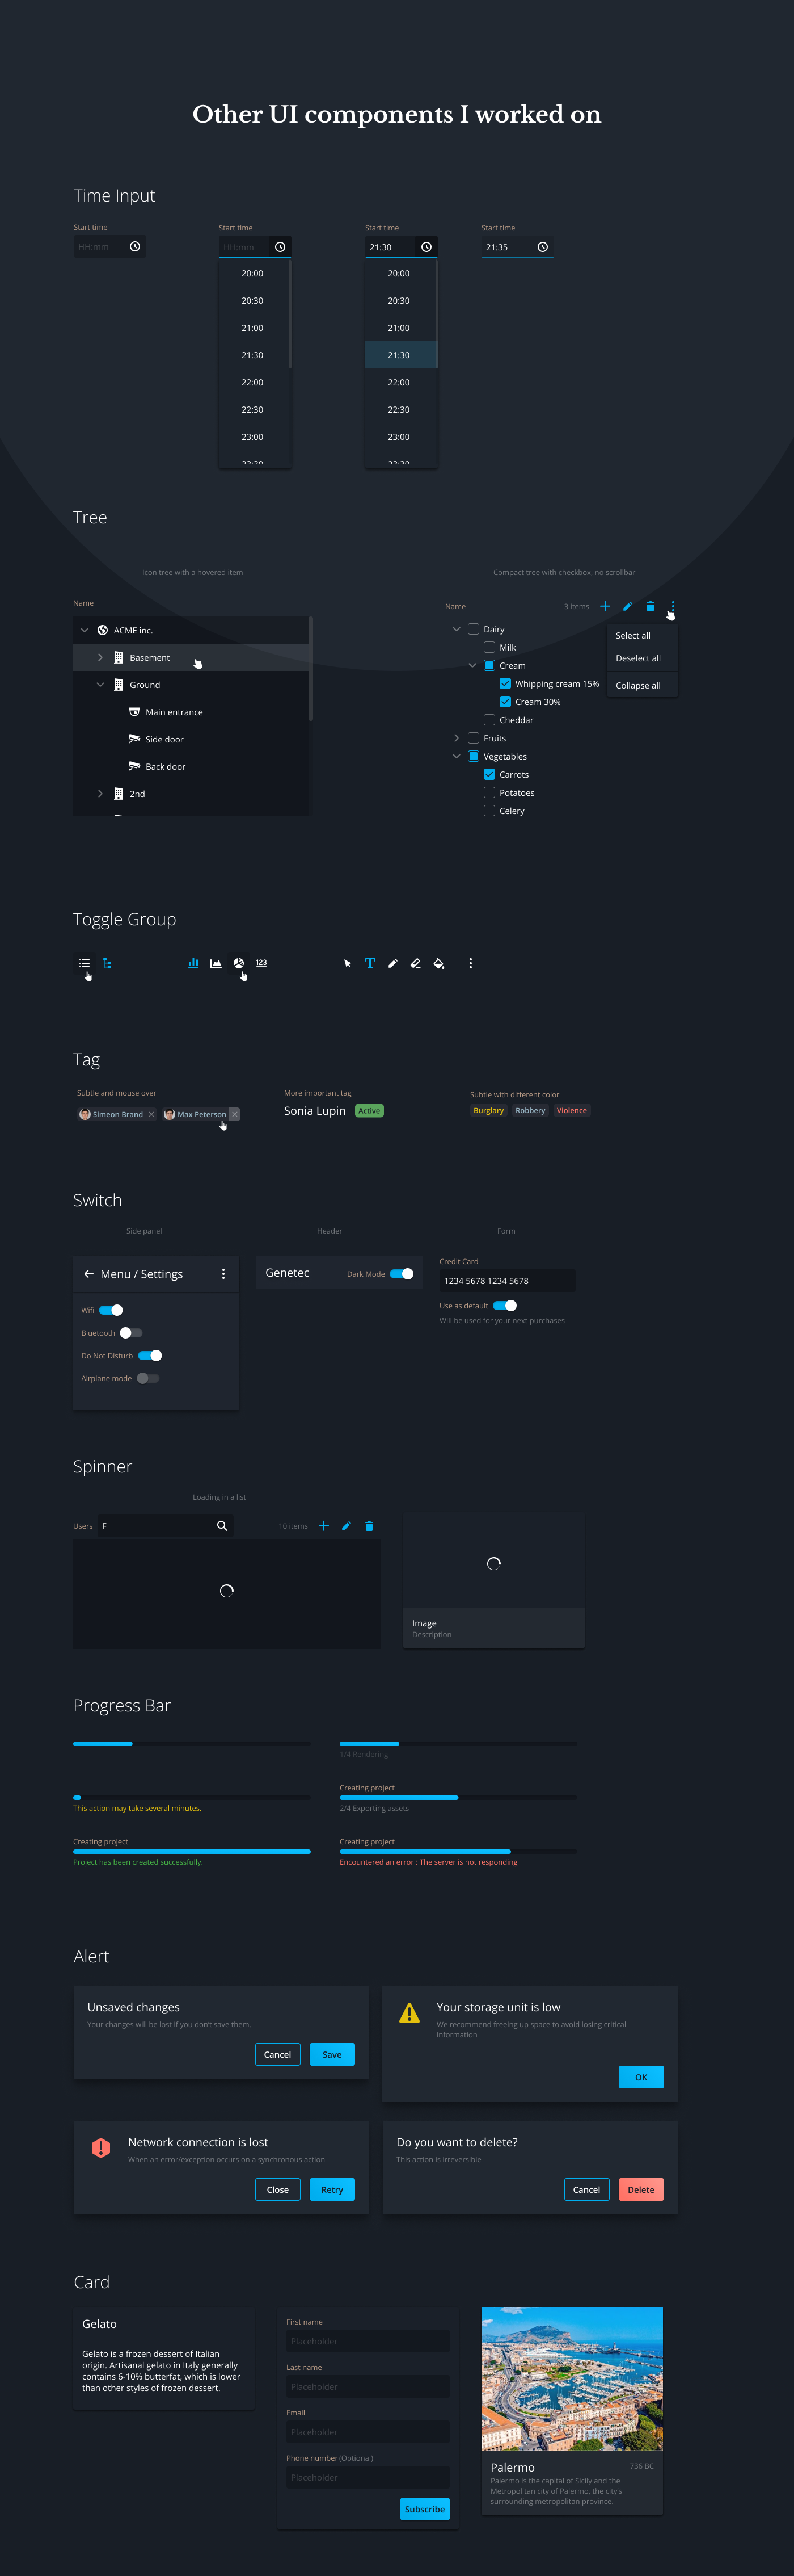794x2576 pixels.
Task: Expand the Fruits group chevron
Action: point(457,738)
